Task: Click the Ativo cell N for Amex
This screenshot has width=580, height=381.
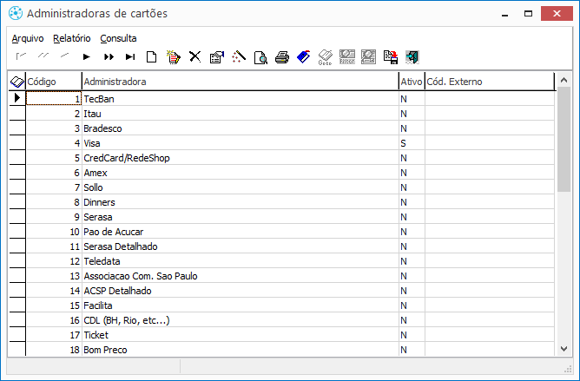Action: coord(412,173)
